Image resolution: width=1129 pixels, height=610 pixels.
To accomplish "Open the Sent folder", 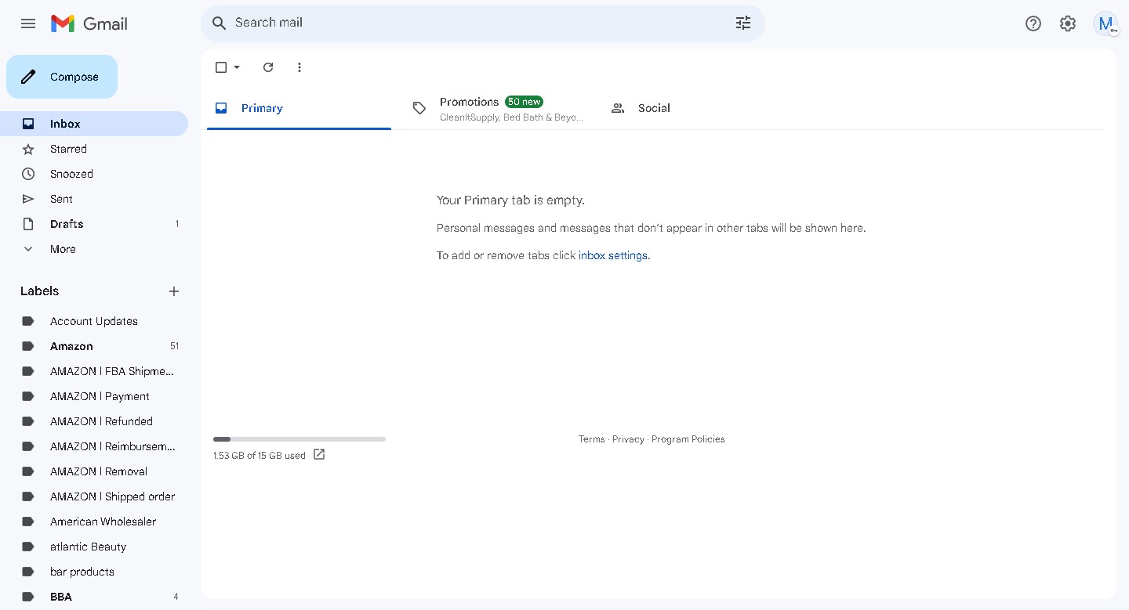I will point(94,199).
